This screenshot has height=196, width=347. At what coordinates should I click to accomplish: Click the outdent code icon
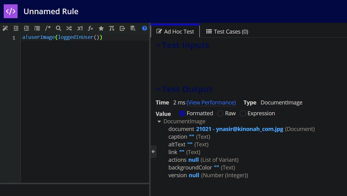[x=16, y=28]
